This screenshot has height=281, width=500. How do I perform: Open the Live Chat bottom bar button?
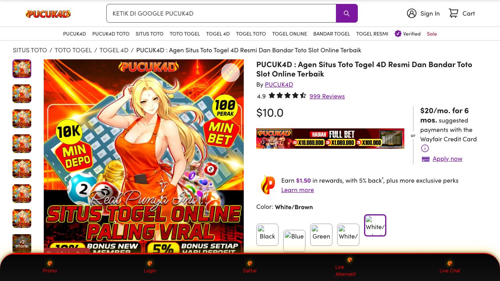(x=450, y=267)
